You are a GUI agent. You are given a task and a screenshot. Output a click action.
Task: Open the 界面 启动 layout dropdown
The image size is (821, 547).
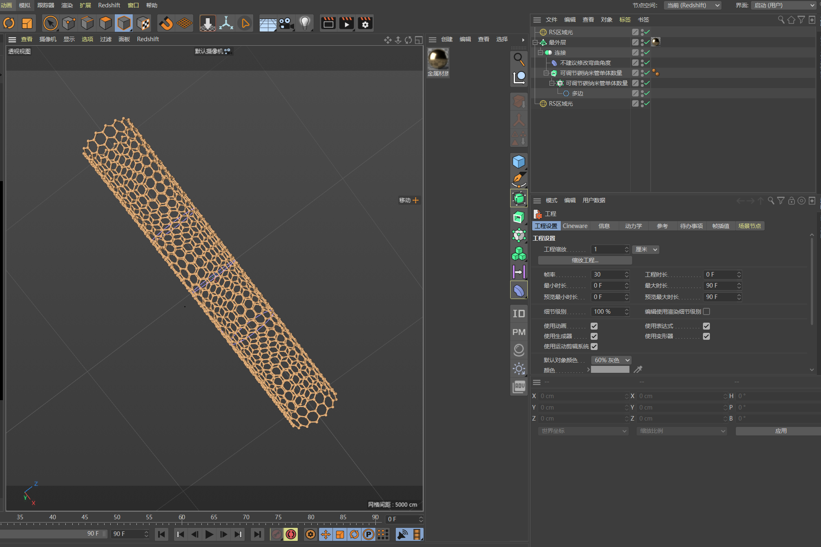point(784,5)
